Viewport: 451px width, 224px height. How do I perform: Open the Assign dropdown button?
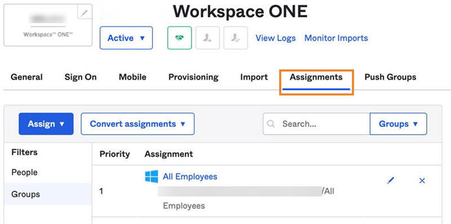coord(46,124)
